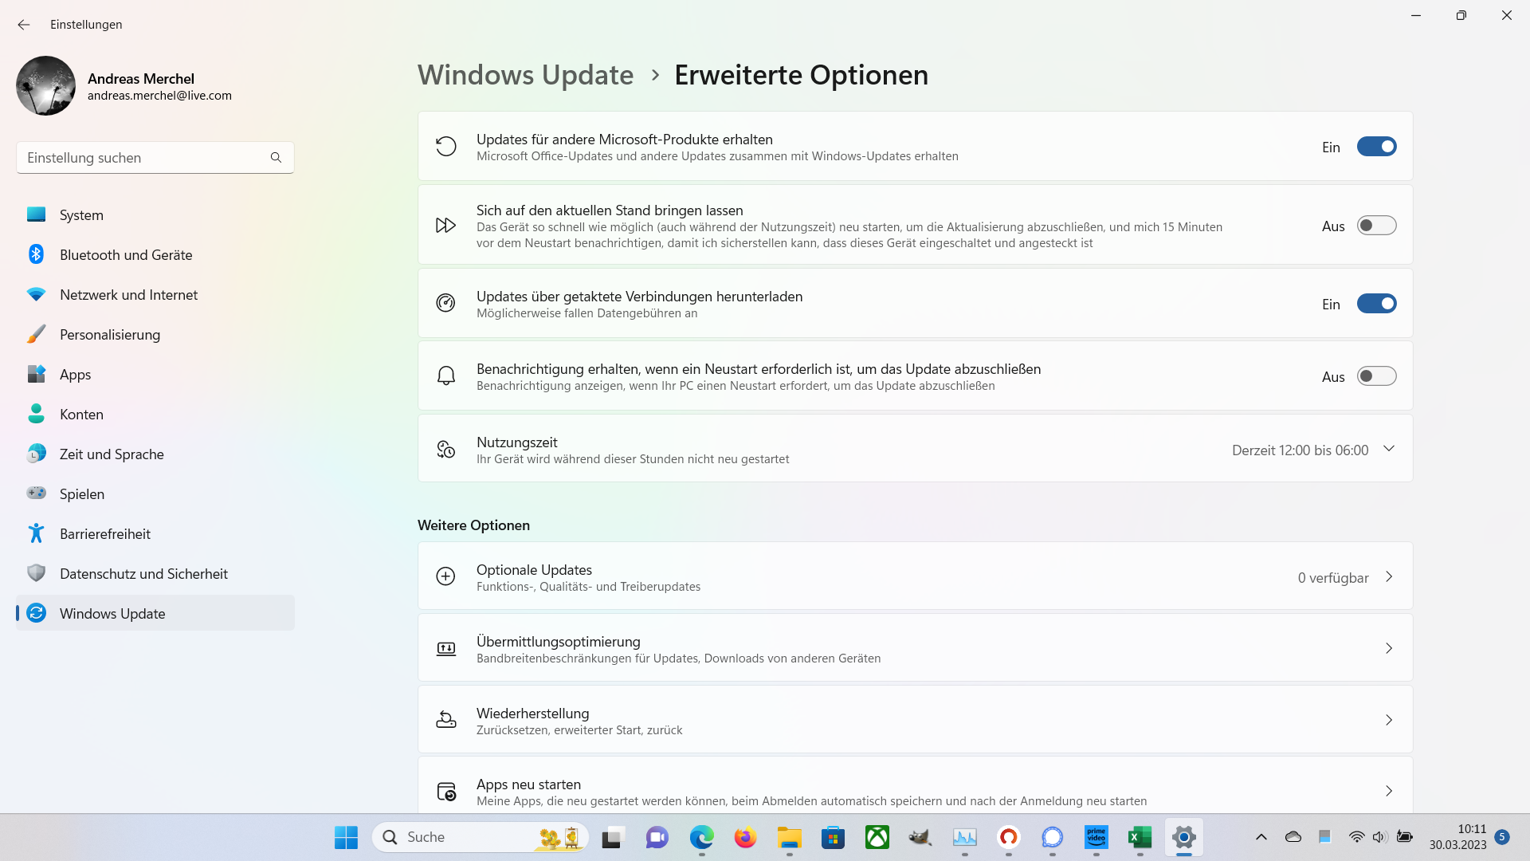Expand the Nutzungszeit dropdown chevron
1530x861 pixels.
[x=1389, y=449]
